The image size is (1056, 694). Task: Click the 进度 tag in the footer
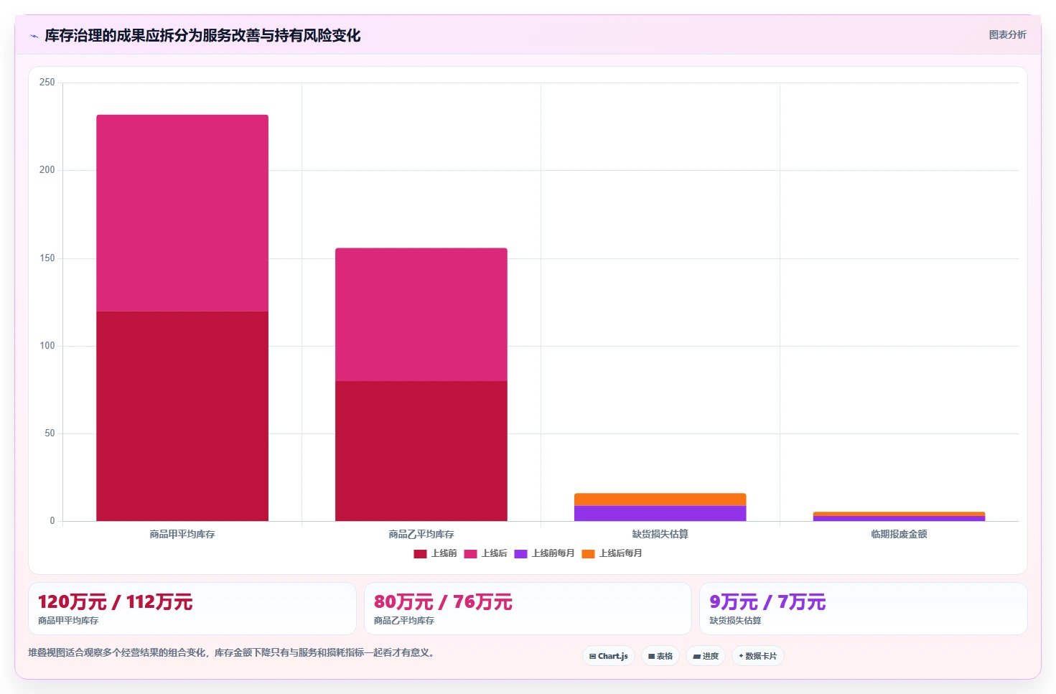[706, 656]
